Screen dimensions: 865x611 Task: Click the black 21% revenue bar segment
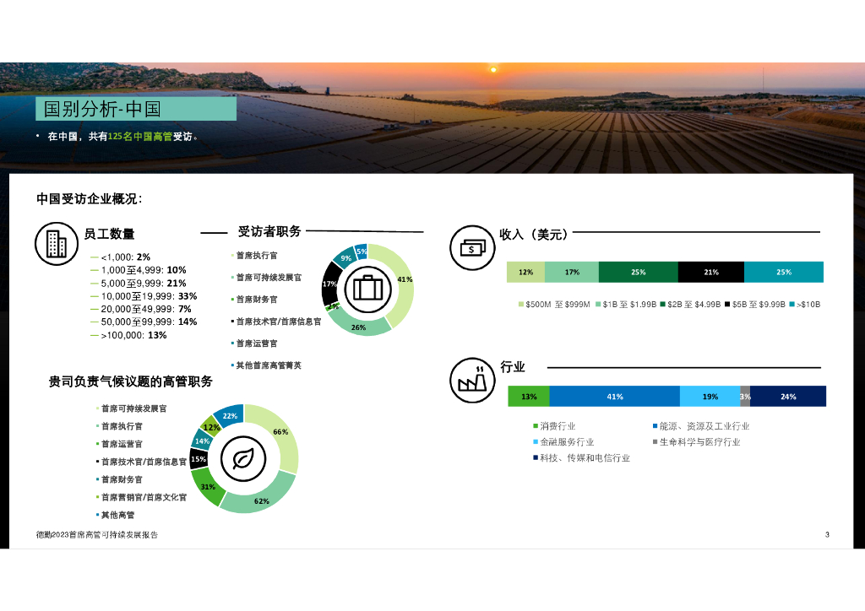click(x=711, y=273)
